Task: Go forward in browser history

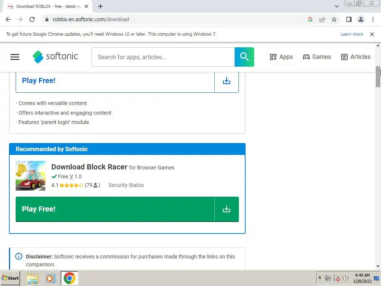Action: (x=20, y=19)
